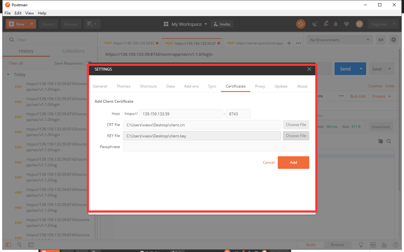Open the keyboard shortcuts icon
Screen dimensions: 404x252
click(384, 245)
